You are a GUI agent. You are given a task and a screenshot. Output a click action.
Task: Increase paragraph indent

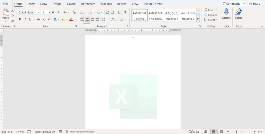(x=113, y=12)
